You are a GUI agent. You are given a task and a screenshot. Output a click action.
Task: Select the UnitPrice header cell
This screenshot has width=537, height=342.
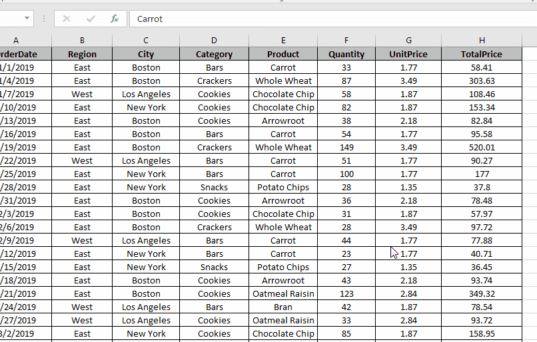(x=408, y=54)
